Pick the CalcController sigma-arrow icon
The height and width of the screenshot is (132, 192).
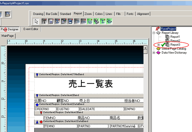pyautogui.click(x=109, y=21)
